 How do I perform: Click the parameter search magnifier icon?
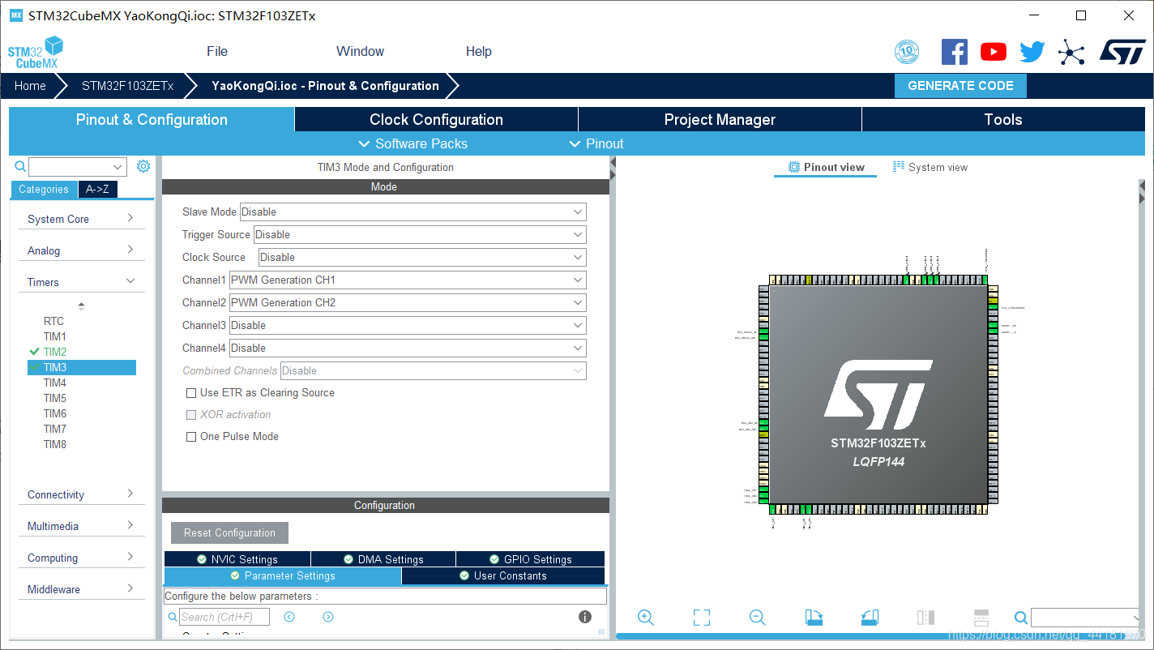173,617
